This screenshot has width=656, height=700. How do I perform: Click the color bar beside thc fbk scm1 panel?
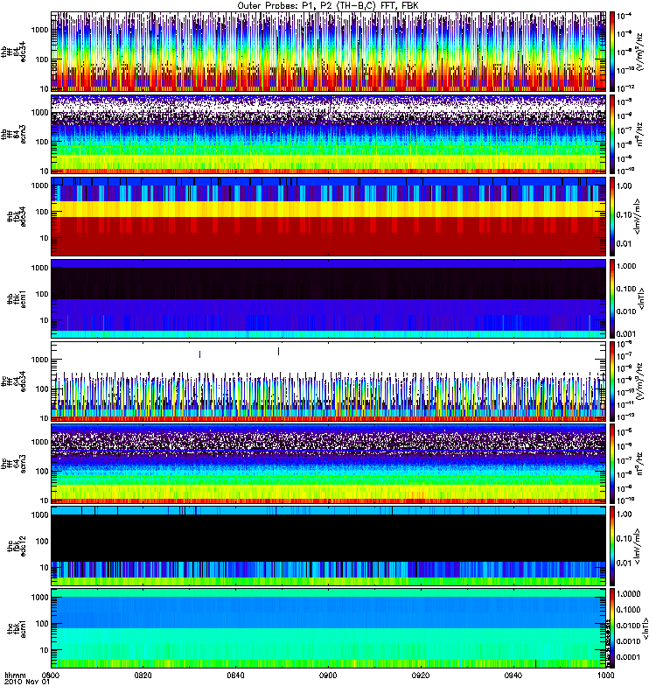tap(612, 628)
